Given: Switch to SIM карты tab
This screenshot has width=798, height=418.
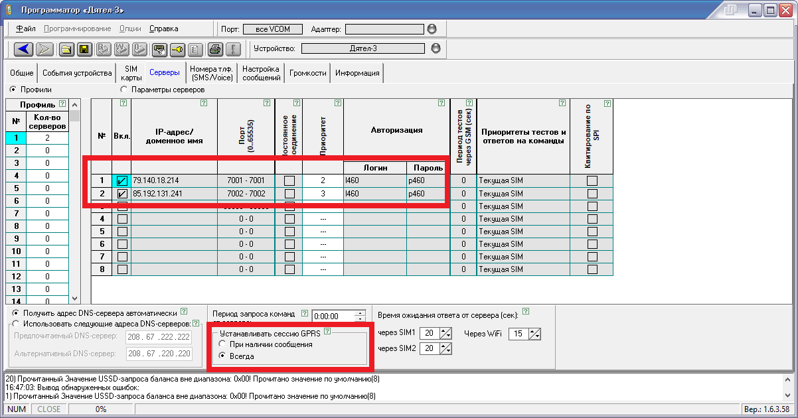Looking at the screenshot, I should click(131, 73).
